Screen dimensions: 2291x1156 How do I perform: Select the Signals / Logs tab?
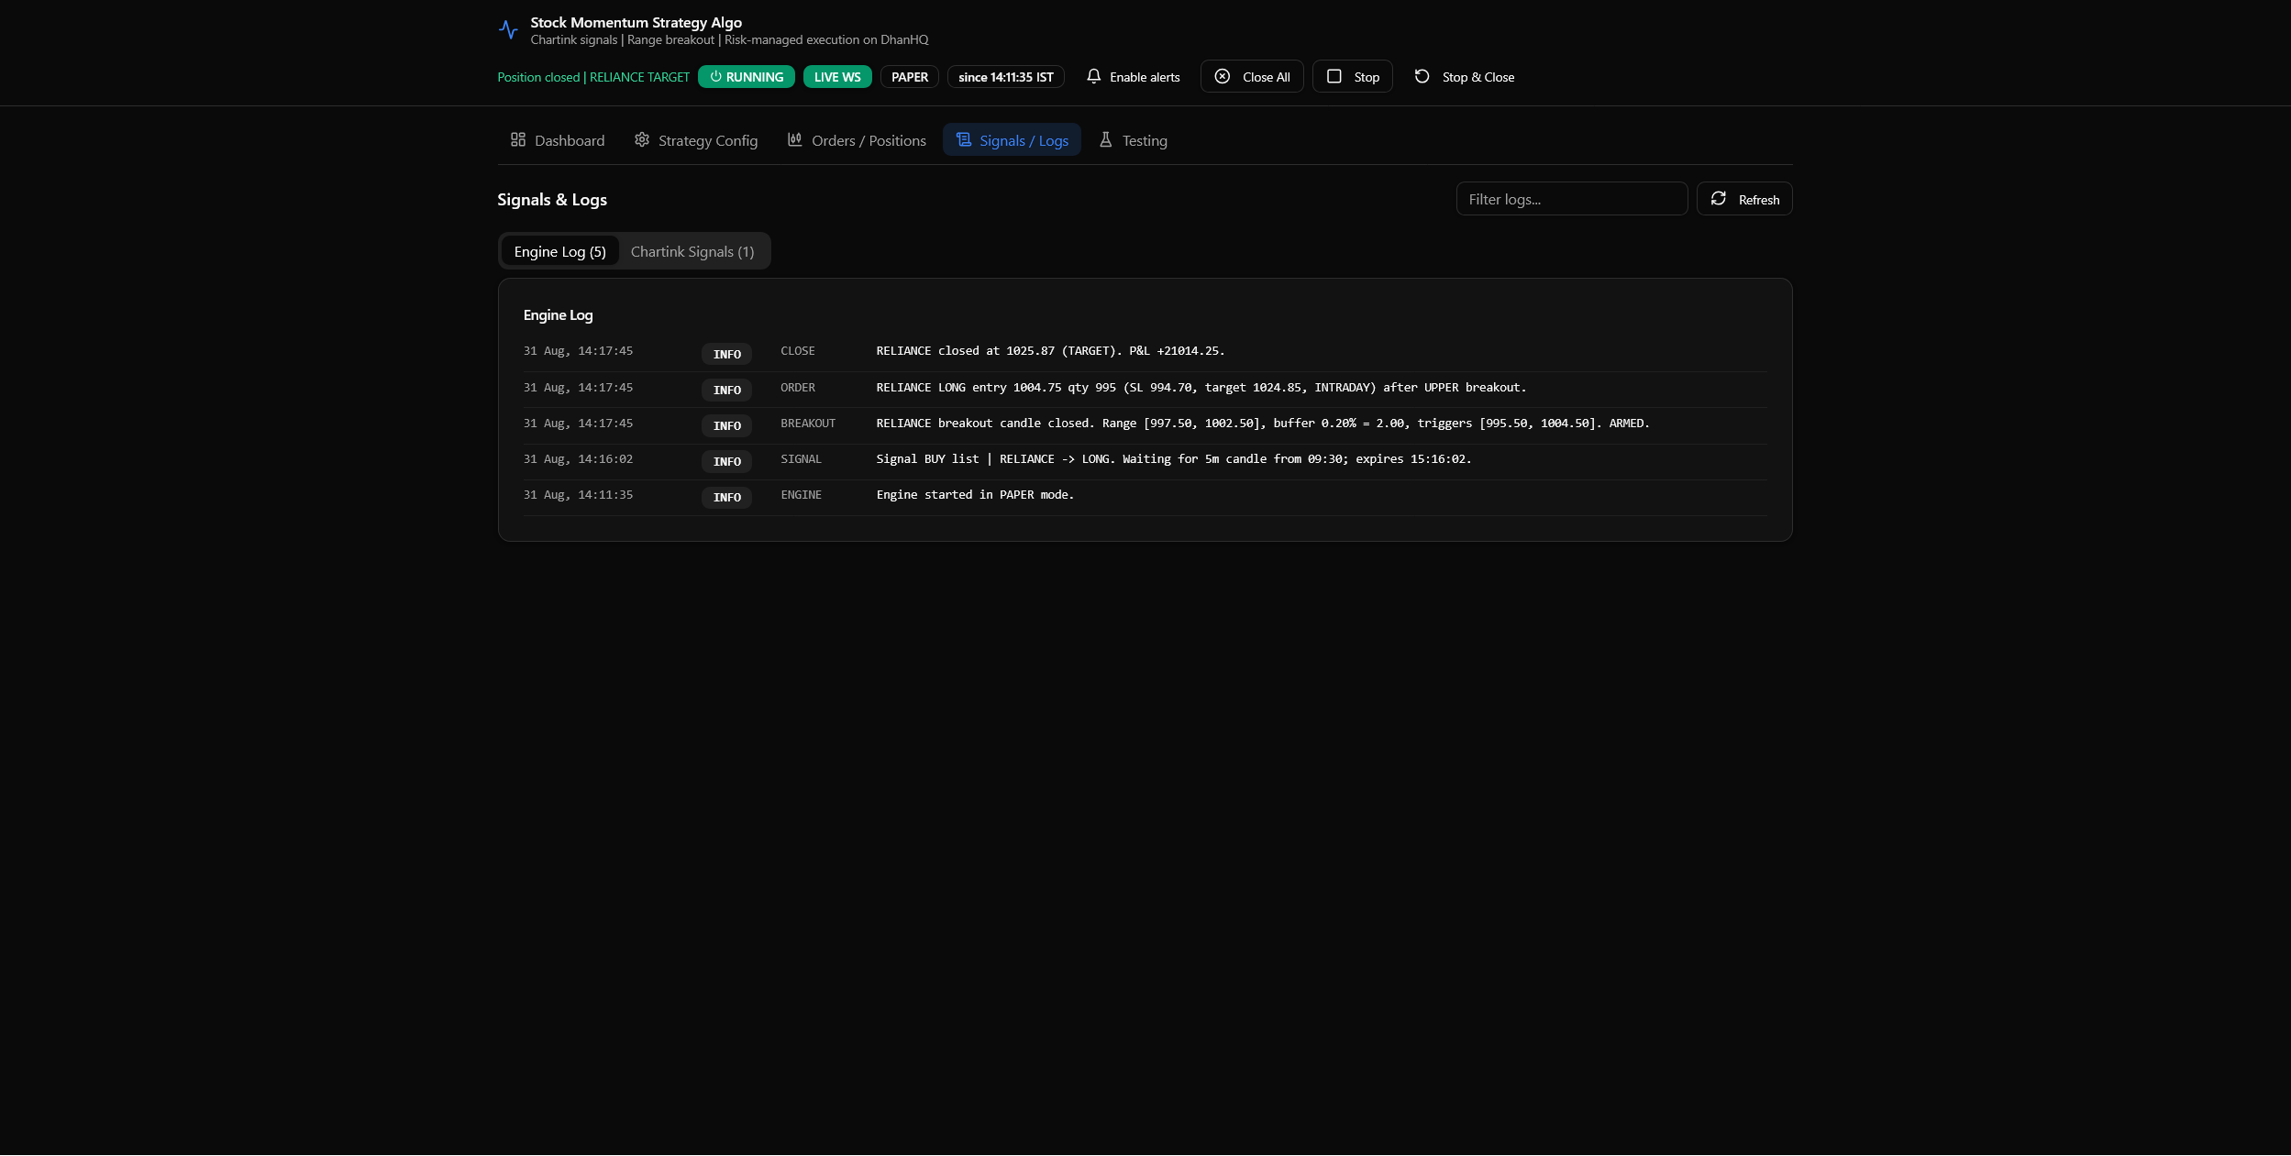(1012, 140)
